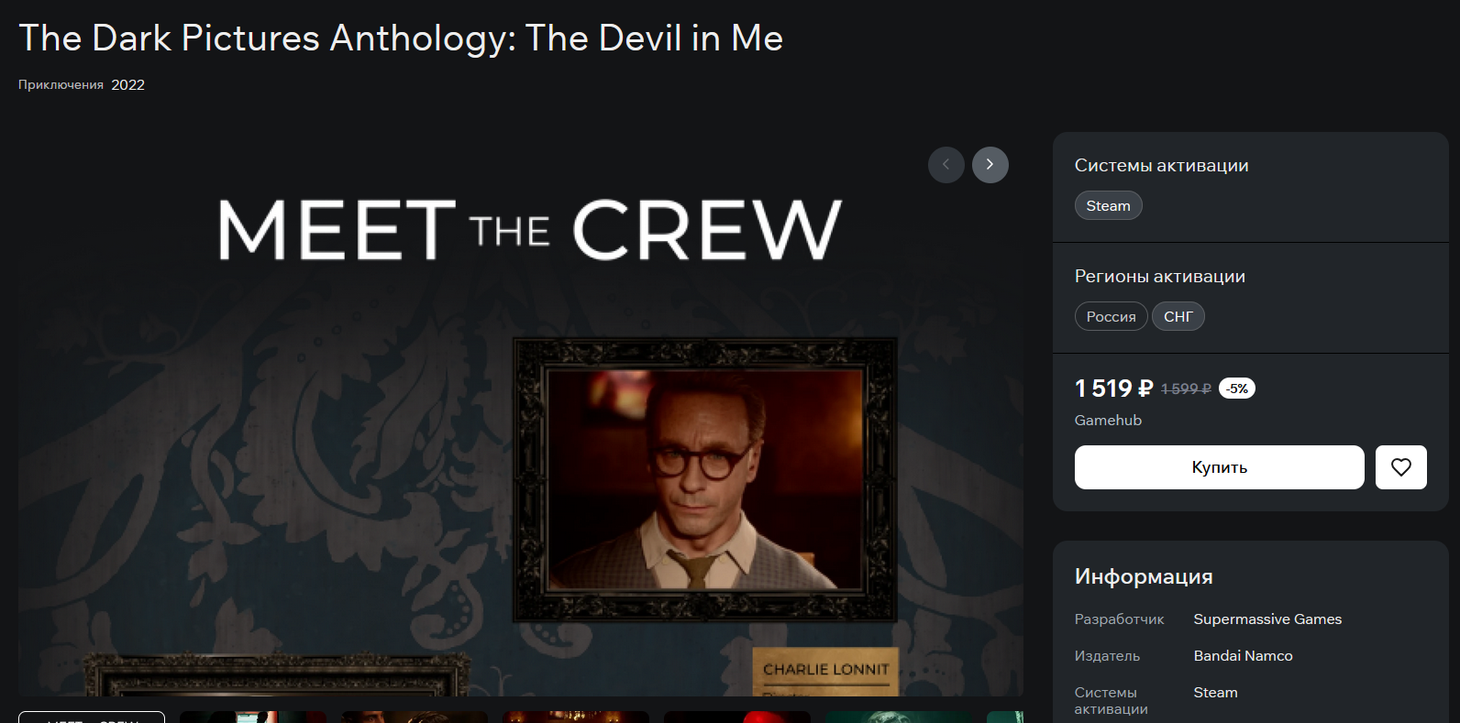Click the Supermassive Games developer link
The height and width of the screenshot is (723, 1460).
pyautogui.click(x=1266, y=619)
